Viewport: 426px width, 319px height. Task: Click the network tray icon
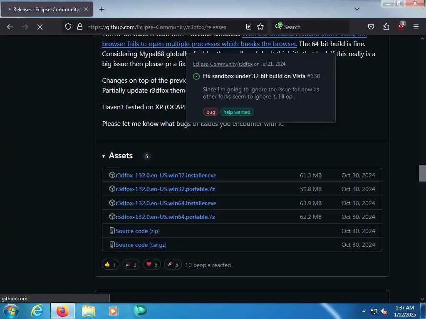pyautogui.click(x=374, y=312)
